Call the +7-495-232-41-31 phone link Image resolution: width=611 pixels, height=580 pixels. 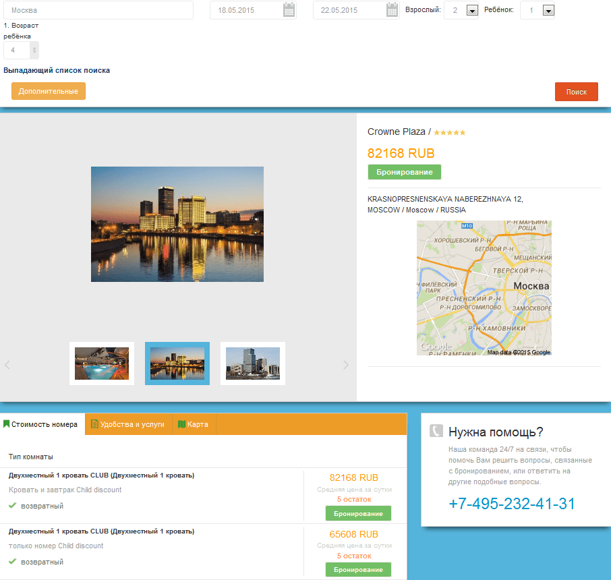coord(512,504)
